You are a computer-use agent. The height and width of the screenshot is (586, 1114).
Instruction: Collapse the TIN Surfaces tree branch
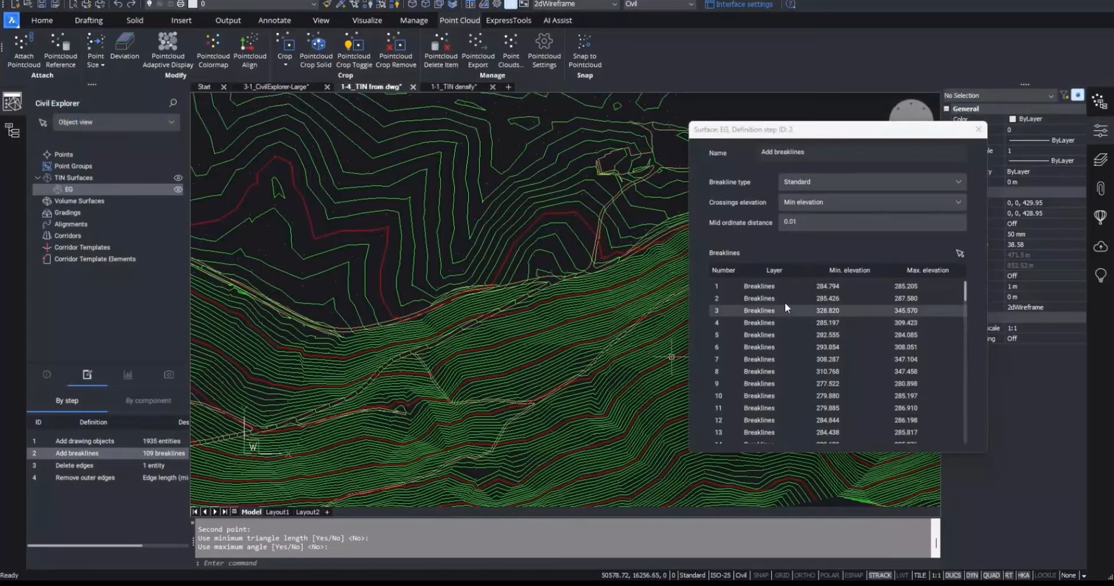[38, 178]
